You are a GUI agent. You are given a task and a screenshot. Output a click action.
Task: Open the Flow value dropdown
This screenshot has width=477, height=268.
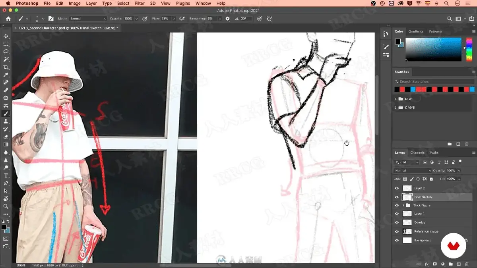[x=175, y=19]
